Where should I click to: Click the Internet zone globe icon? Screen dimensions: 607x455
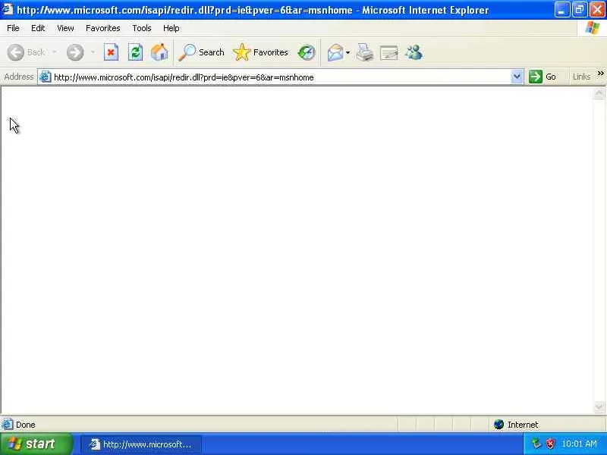pos(498,425)
